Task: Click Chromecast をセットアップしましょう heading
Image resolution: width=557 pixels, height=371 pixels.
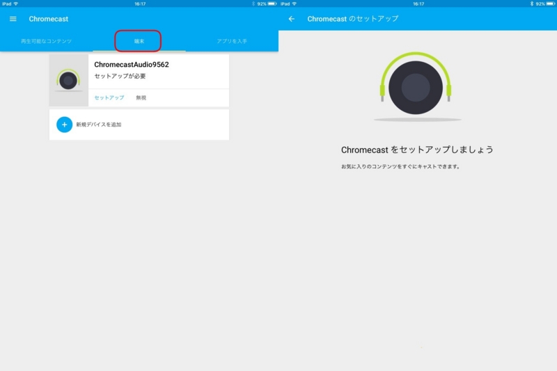Action: [417, 150]
